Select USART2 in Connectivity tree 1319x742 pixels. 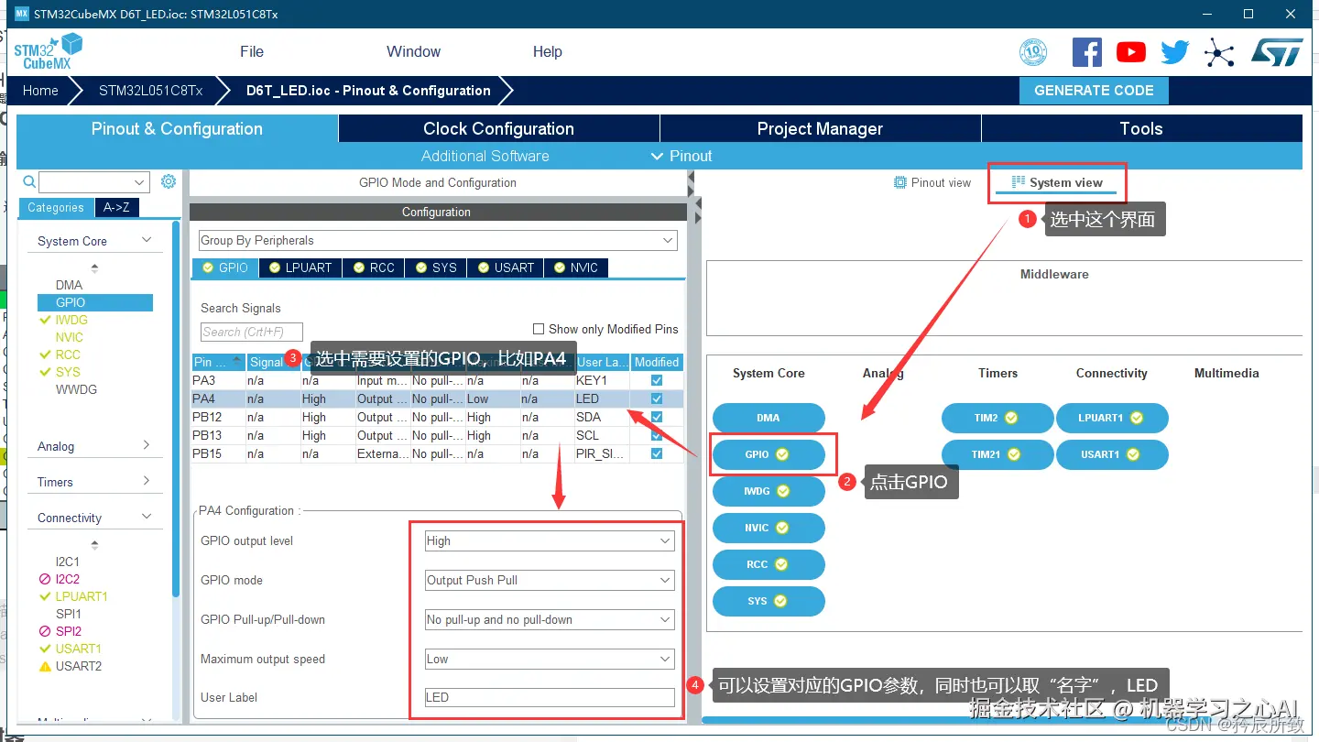coord(79,666)
